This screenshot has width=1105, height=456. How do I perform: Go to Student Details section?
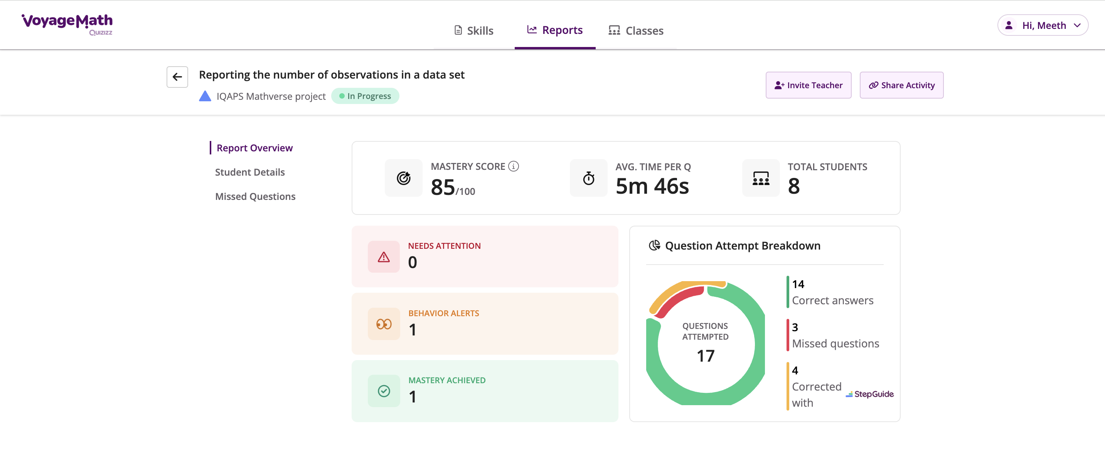(x=250, y=172)
